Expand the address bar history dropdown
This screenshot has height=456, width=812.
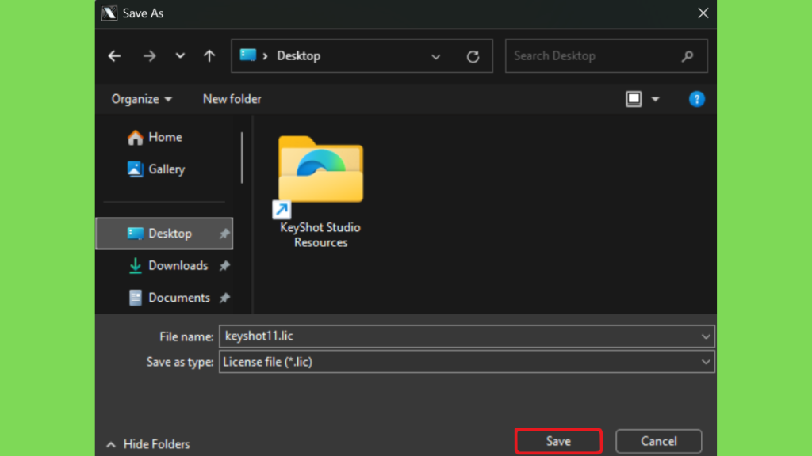(x=435, y=56)
